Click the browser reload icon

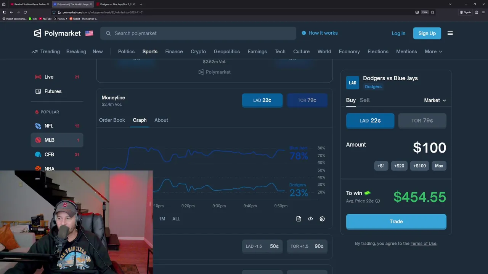click(25, 12)
